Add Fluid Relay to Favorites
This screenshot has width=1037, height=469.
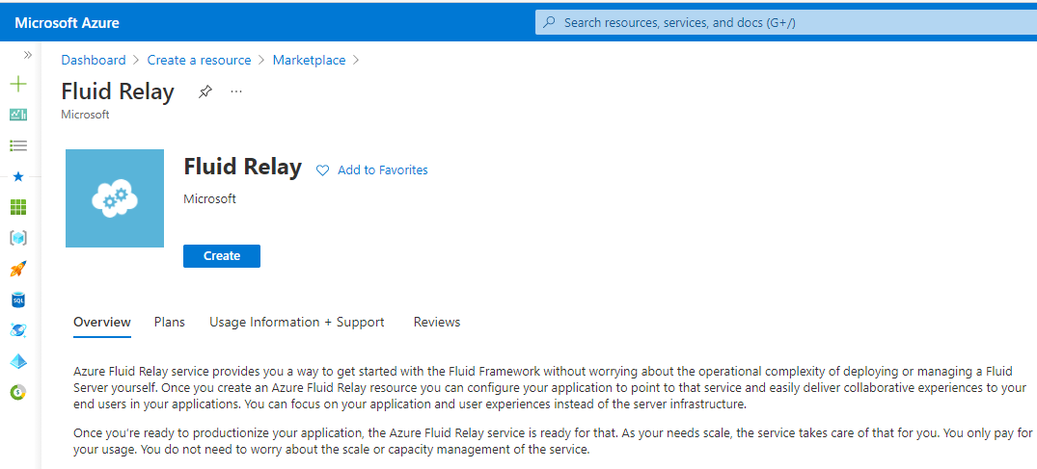[x=372, y=170]
